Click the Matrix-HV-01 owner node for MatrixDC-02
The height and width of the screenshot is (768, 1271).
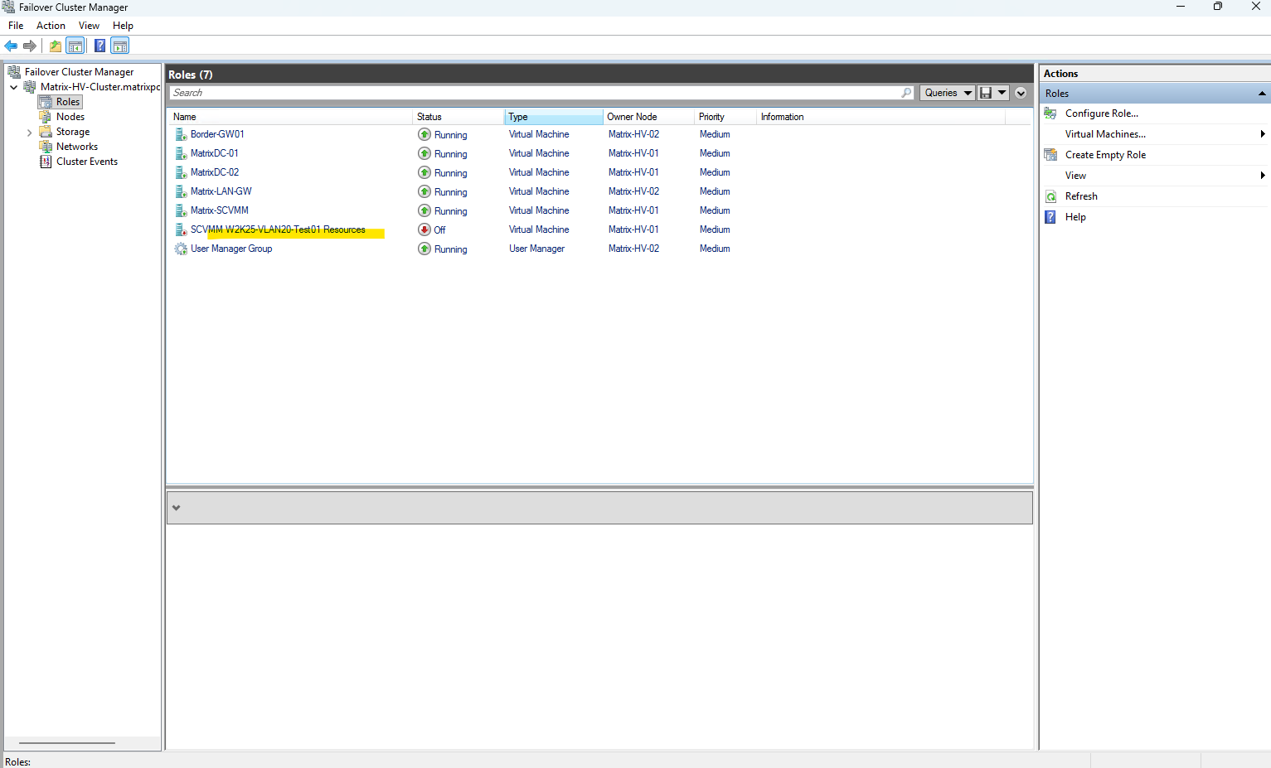633,172
